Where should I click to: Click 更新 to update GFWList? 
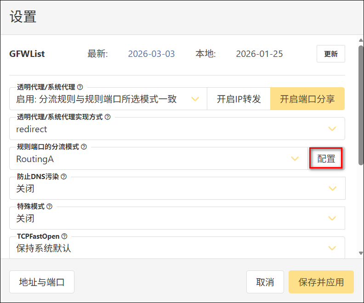pyautogui.click(x=330, y=54)
